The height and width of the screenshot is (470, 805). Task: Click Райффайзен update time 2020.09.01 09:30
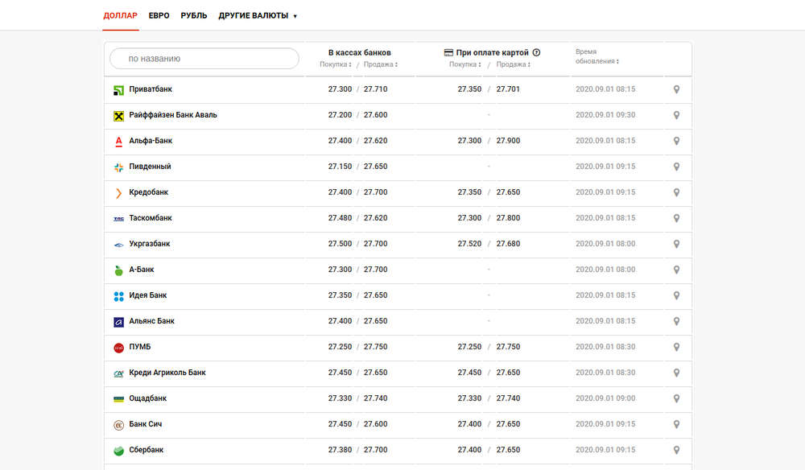pyautogui.click(x=605, y=115)
